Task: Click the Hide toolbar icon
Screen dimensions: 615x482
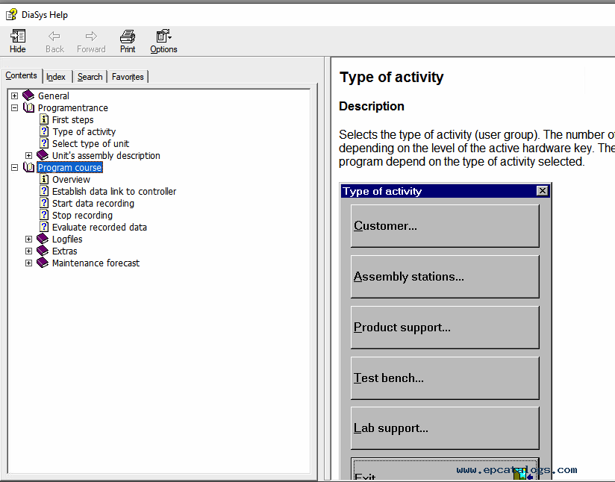Action: pos(18,37)
